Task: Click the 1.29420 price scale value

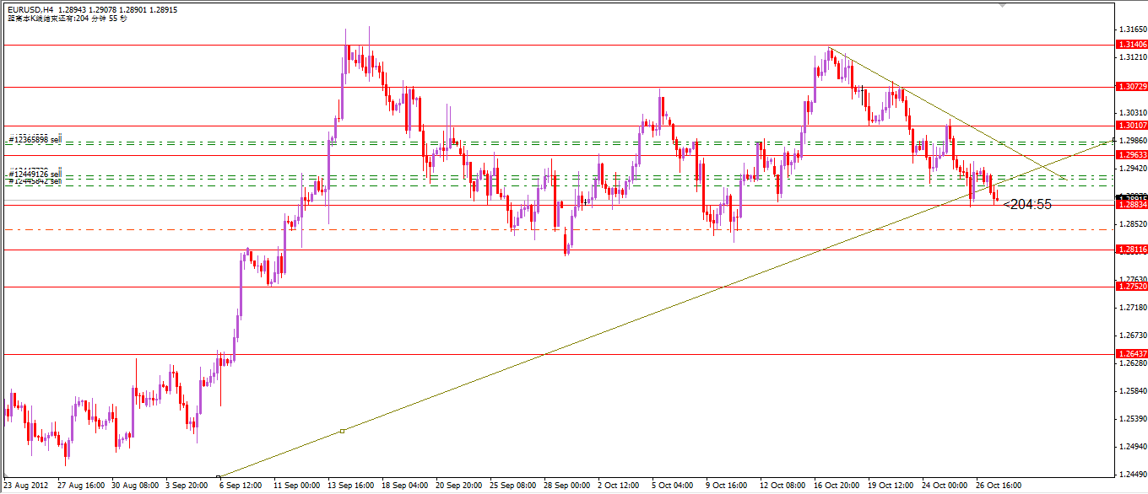Action: (1133, 168)
